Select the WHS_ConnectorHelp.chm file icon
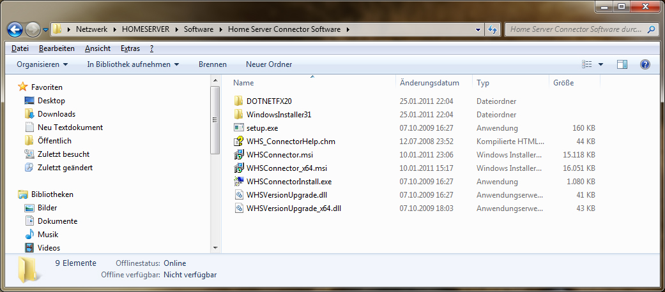665x292 pixels. click(239, 142)
